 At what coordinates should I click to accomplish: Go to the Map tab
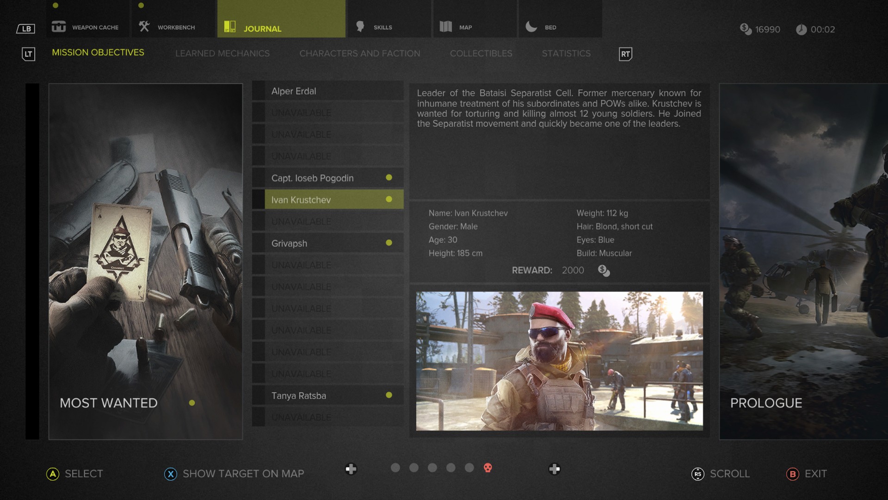[x=475, y=19]
